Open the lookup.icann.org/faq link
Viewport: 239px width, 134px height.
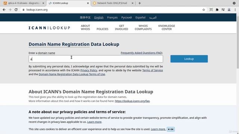[x=132, y=101]
